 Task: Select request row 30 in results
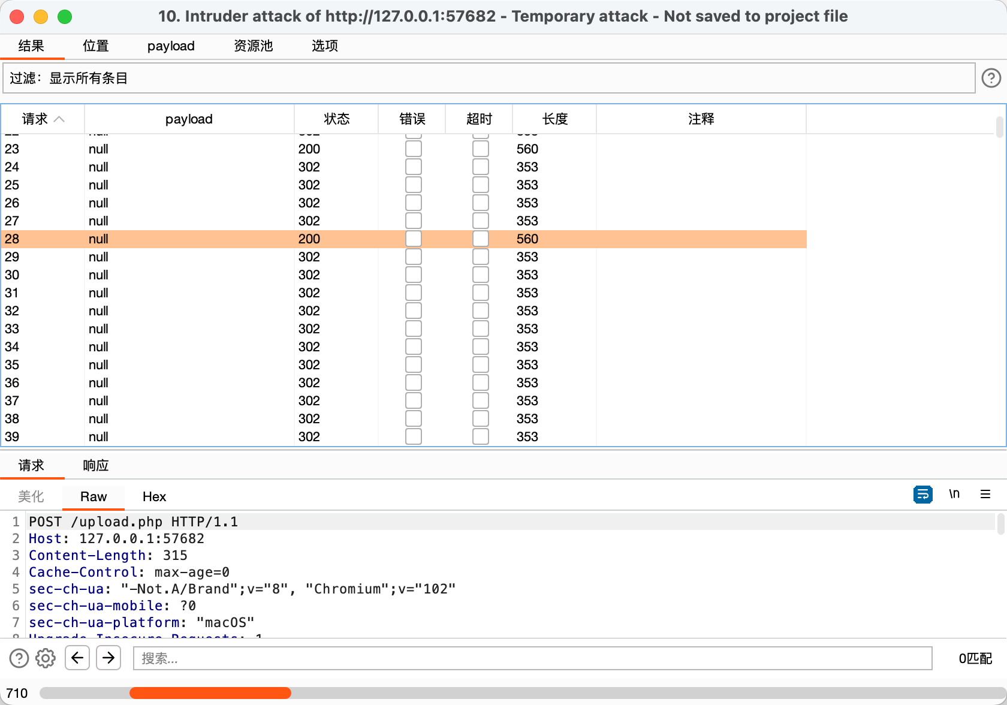point(240,275)
